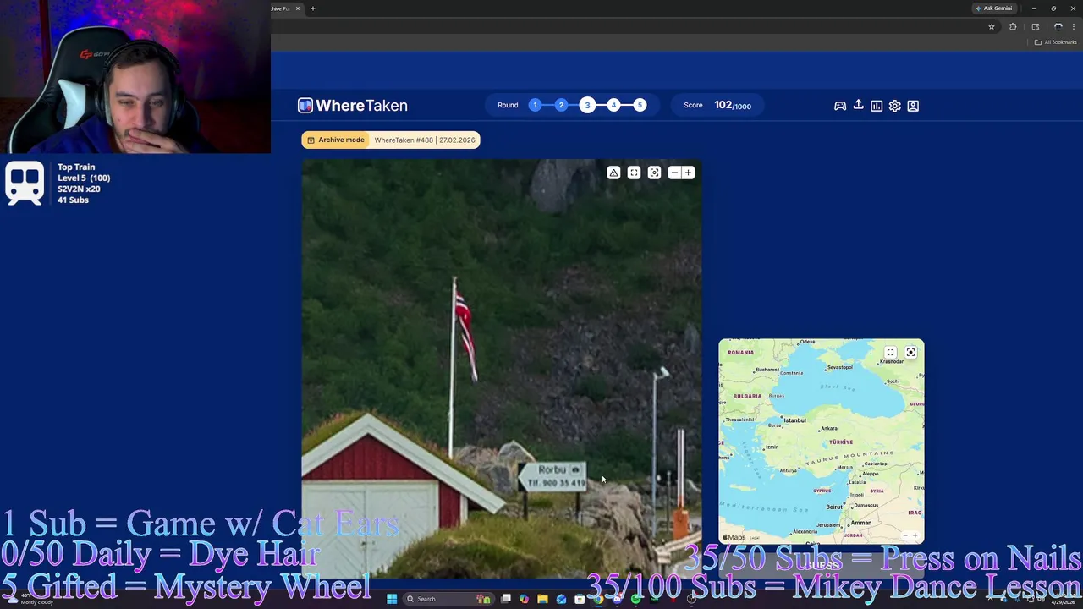Open the Windows Start menu
Screen dimensions: 1083x609
coord(392,599)
